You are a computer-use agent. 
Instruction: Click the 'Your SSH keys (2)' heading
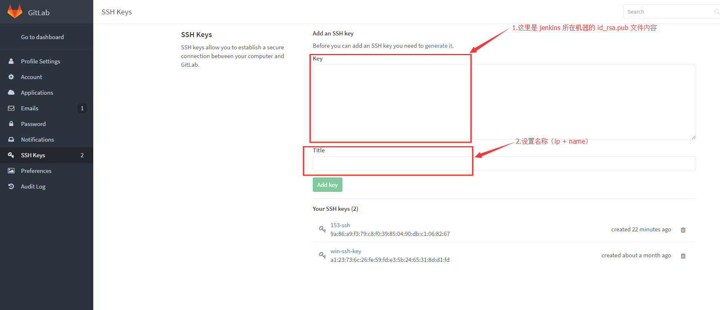(x=335, y=209)
